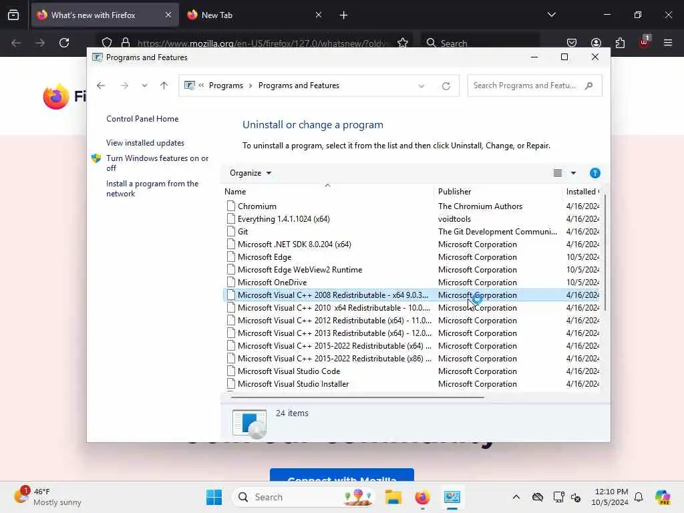Select Microsoft .NET SDK 8.0.204 (x64)
This screenshot has height=513, width=684.
(x=411, y=244)
